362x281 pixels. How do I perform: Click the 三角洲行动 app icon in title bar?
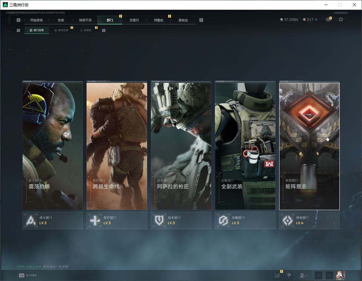[5, 5]
